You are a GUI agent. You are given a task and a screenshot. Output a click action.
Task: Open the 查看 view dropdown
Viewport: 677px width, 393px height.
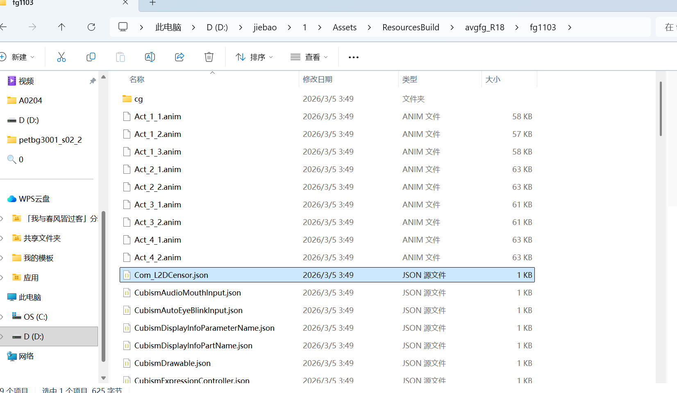click(309, 57)
